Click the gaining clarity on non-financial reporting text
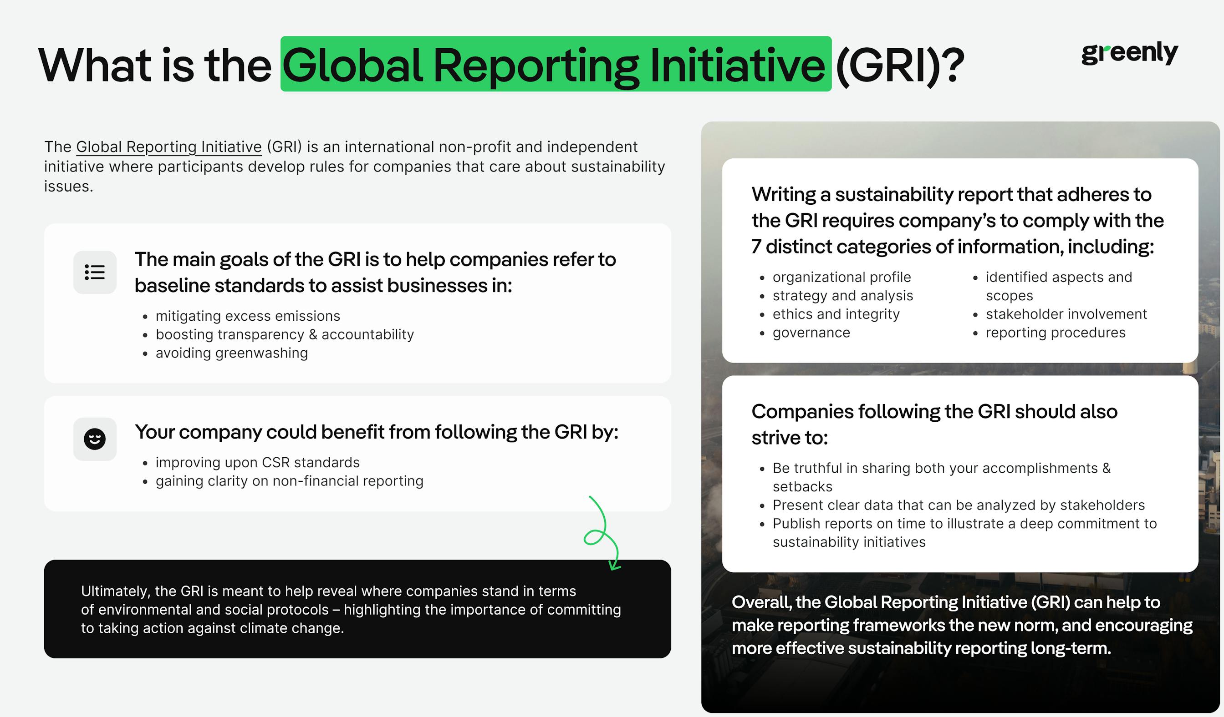 [290, 481]
